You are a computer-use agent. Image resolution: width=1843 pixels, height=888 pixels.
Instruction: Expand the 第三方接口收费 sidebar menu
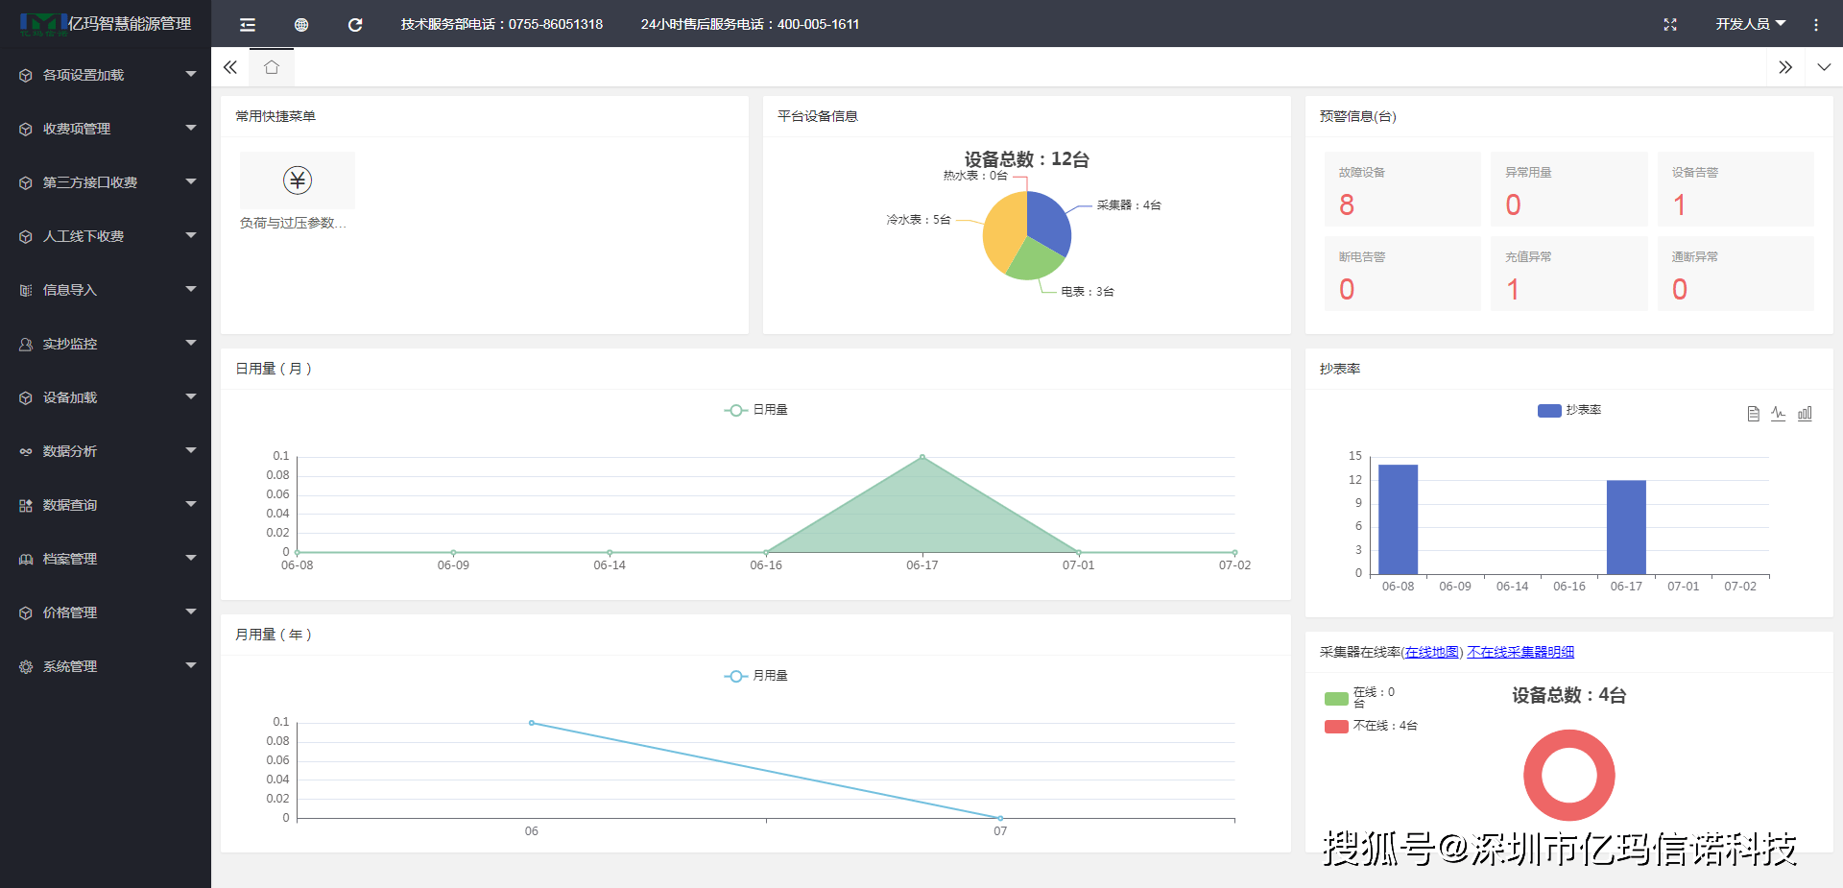tap(106, 182)
